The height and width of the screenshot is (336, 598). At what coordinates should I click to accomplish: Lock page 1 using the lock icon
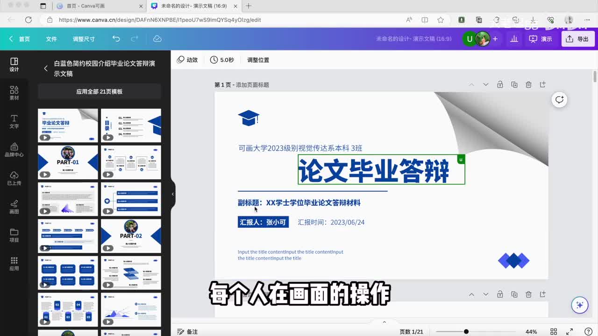pos(500,84)
